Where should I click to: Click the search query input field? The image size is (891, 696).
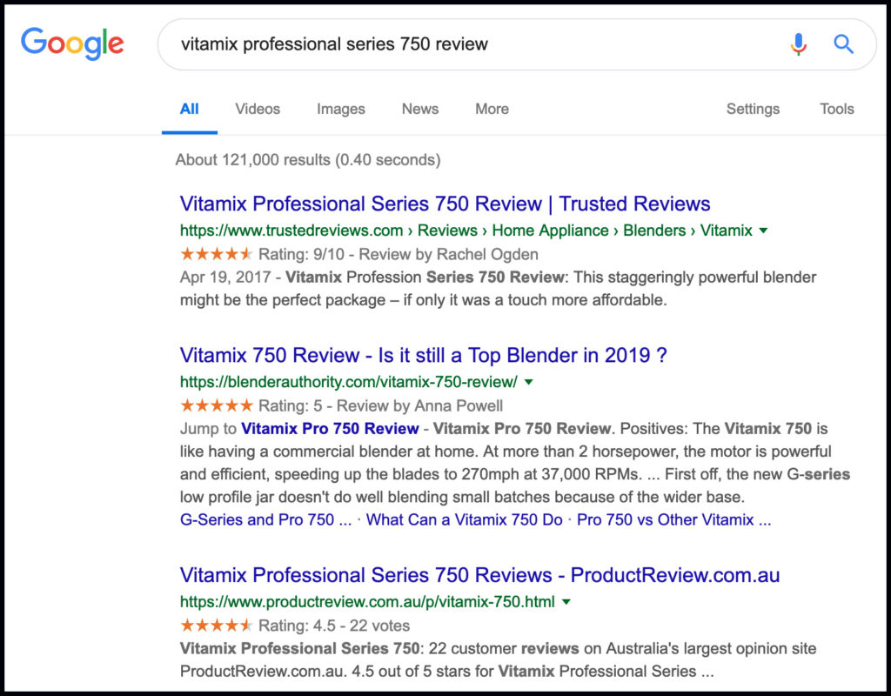pos(470,43)
